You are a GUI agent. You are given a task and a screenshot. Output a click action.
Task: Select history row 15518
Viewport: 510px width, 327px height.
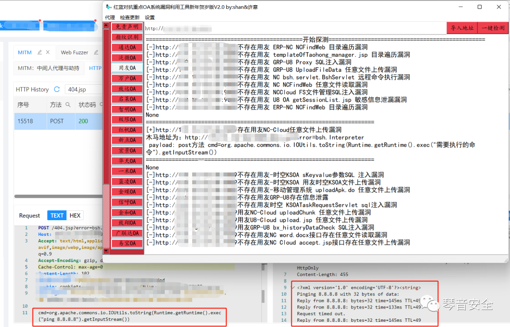click(x=59, y=121)
